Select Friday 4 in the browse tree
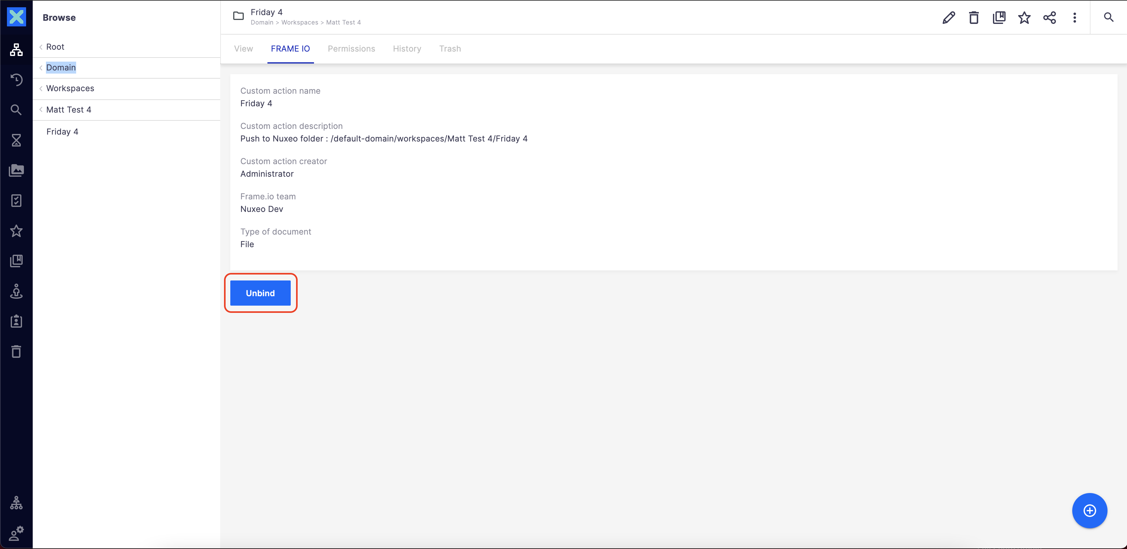 pyautogui.click(x=62, y=131)
